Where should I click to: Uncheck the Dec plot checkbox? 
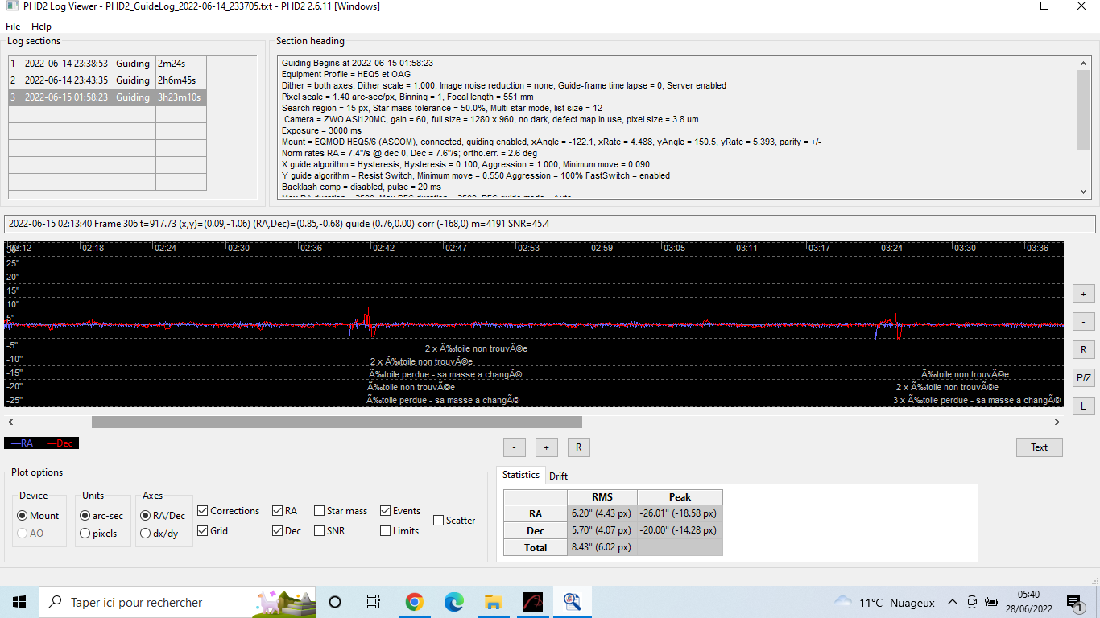coord(287,531)
